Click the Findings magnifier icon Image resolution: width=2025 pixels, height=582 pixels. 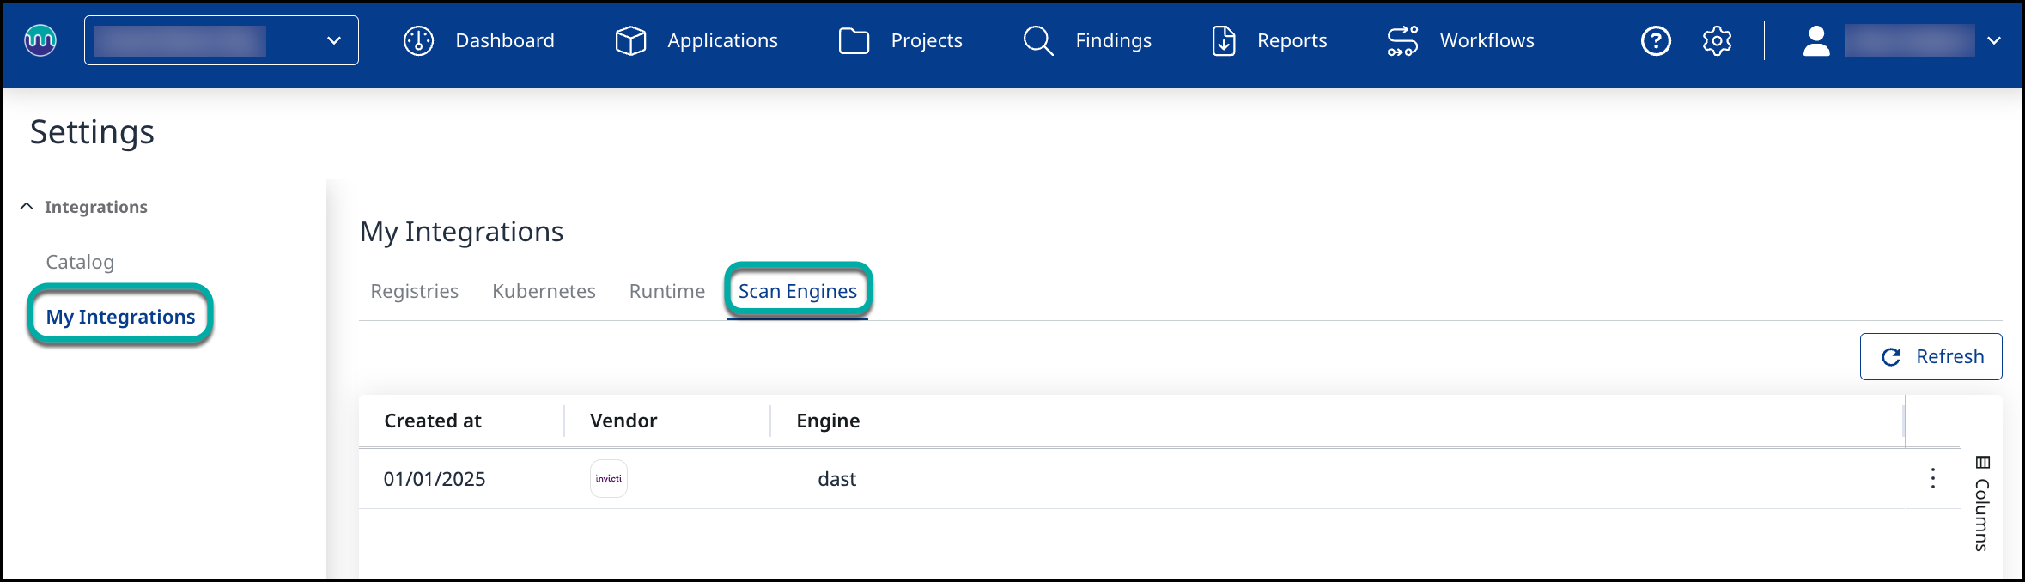point(1038,40)
